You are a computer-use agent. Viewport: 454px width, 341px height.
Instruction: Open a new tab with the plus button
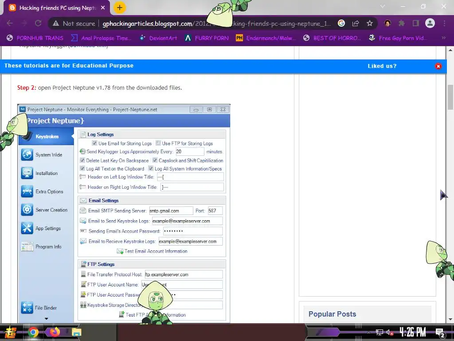click(120, 8)
